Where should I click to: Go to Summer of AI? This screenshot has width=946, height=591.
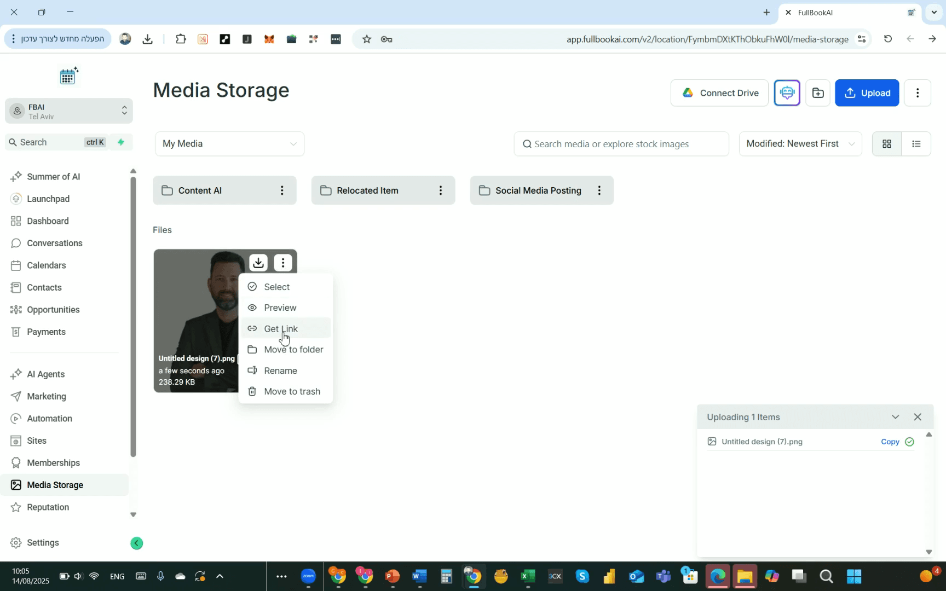point(54,177)
